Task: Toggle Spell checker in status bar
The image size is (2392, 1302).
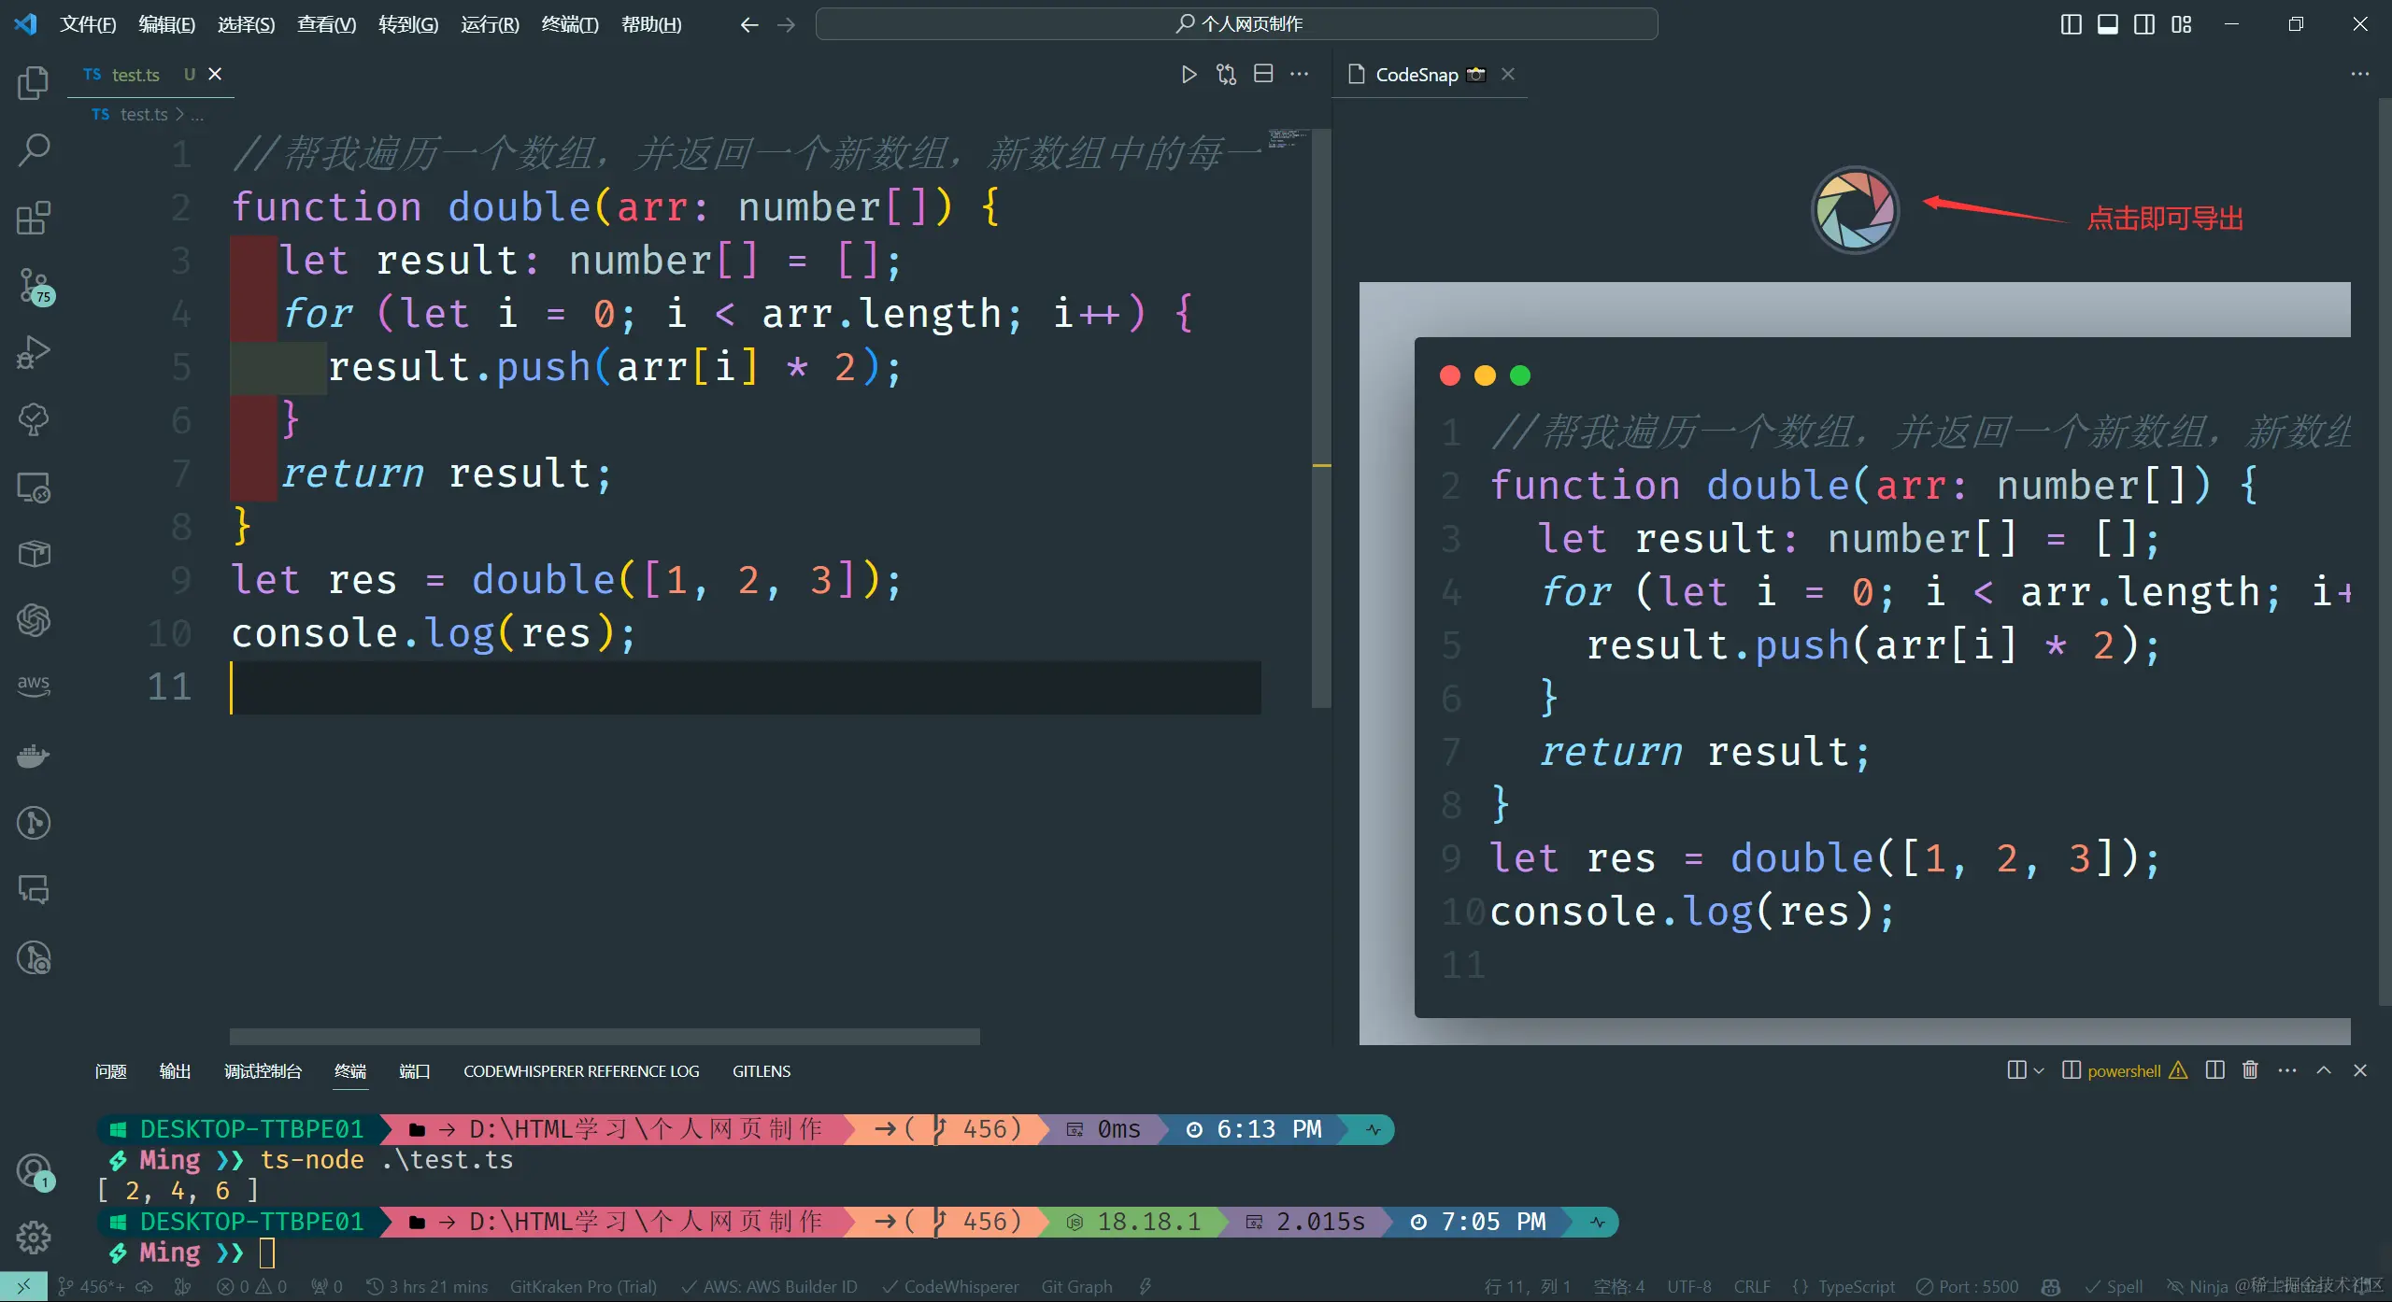Action: pyautogui.click(x=2114, y=1286)
